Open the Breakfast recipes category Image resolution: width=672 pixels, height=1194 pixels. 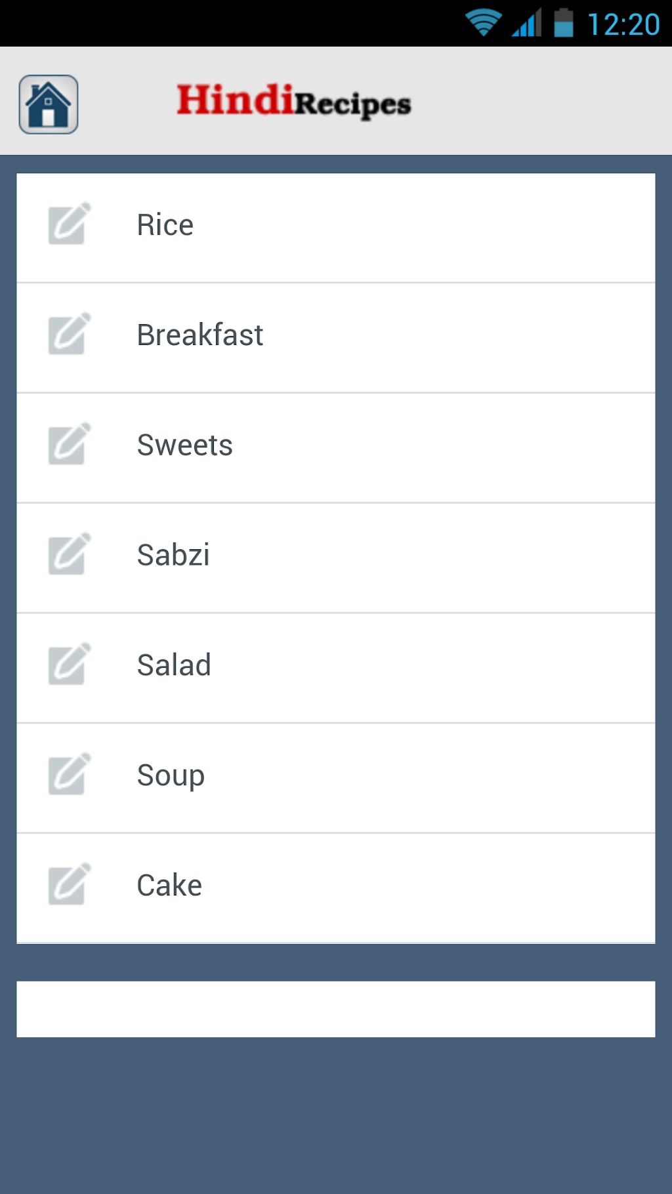(x=200, y=335)
